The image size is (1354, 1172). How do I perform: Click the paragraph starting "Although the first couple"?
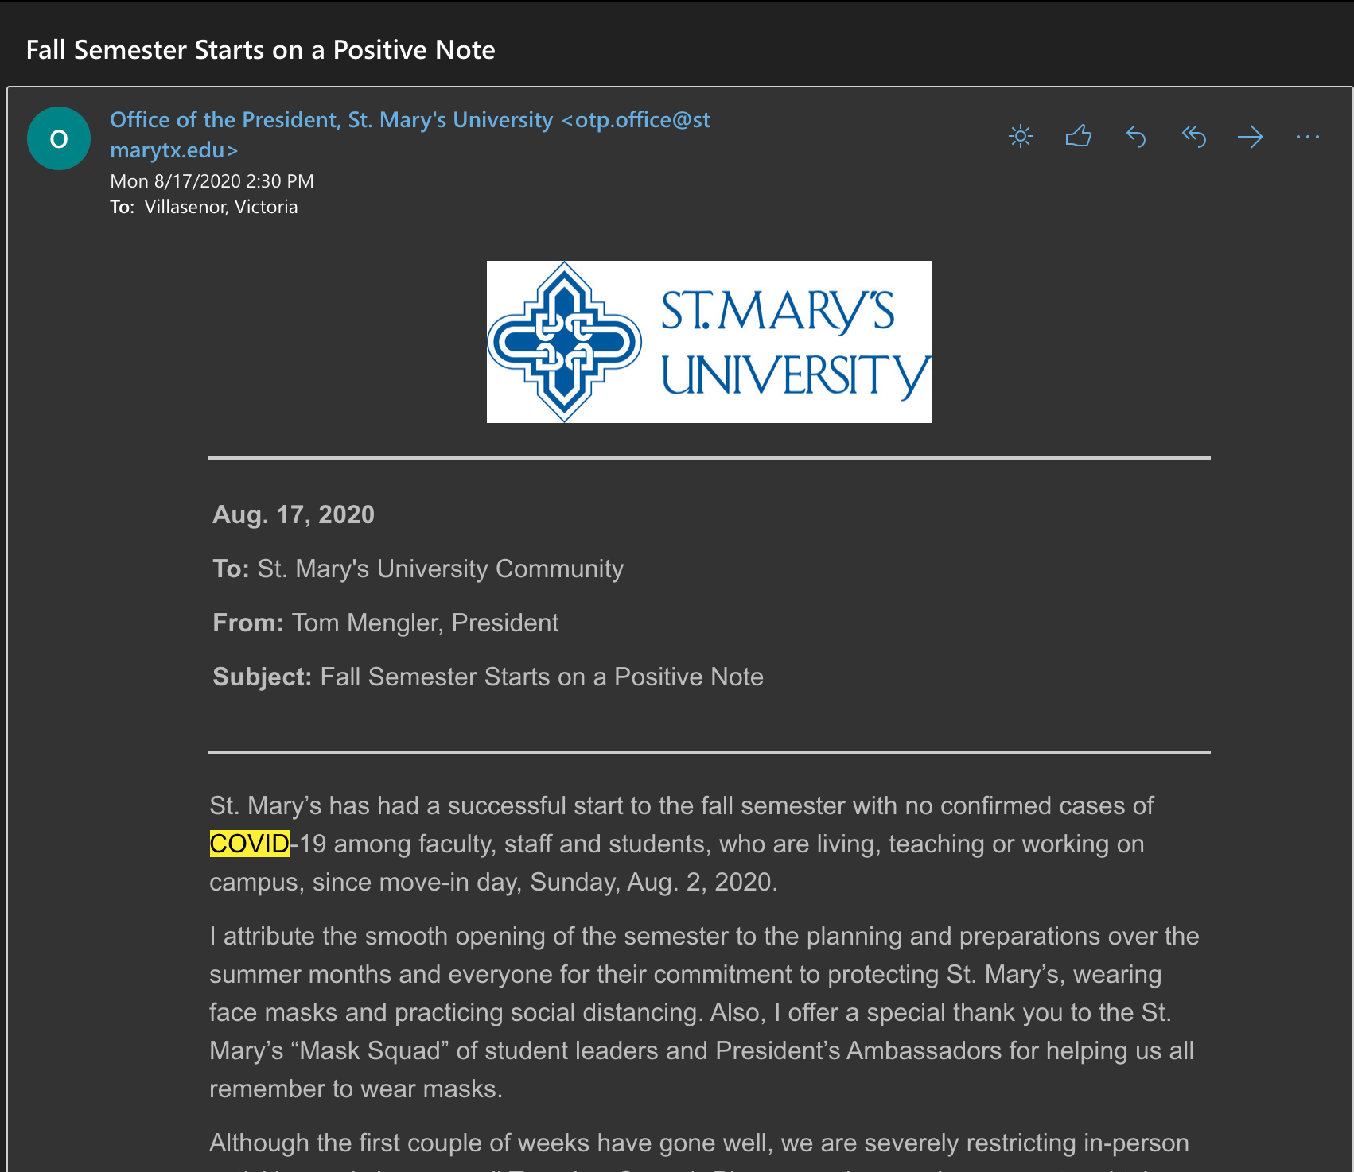point(698,1143)
